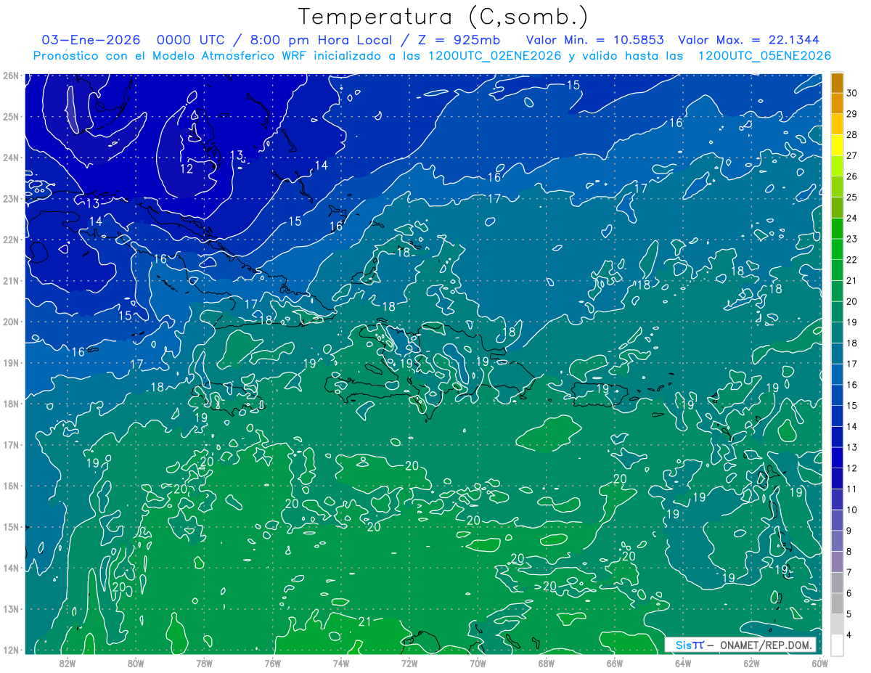Click the 24N latitude axis label

pyautogui.click(x=10, y=158)
